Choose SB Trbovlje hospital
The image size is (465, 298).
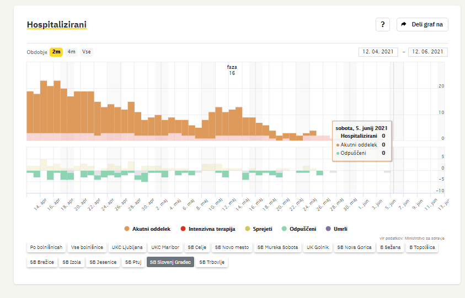pos(212,263)
